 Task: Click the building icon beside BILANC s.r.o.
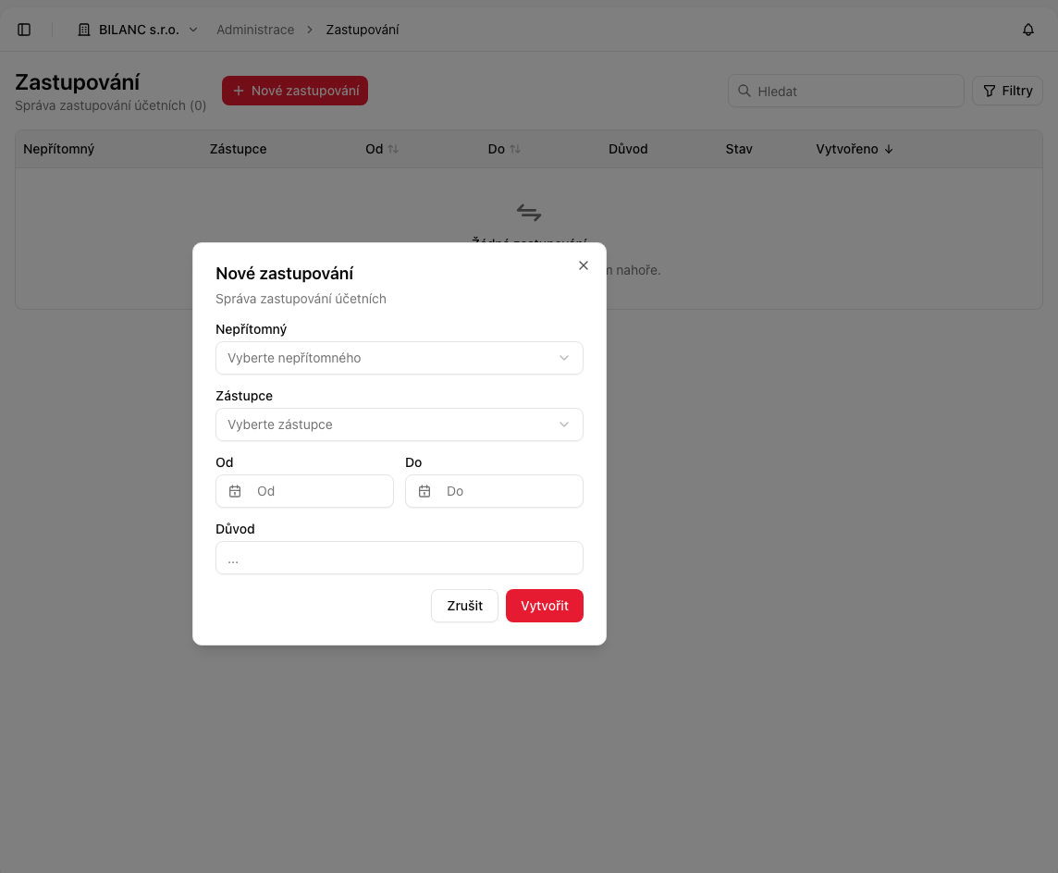coord(84,30)
